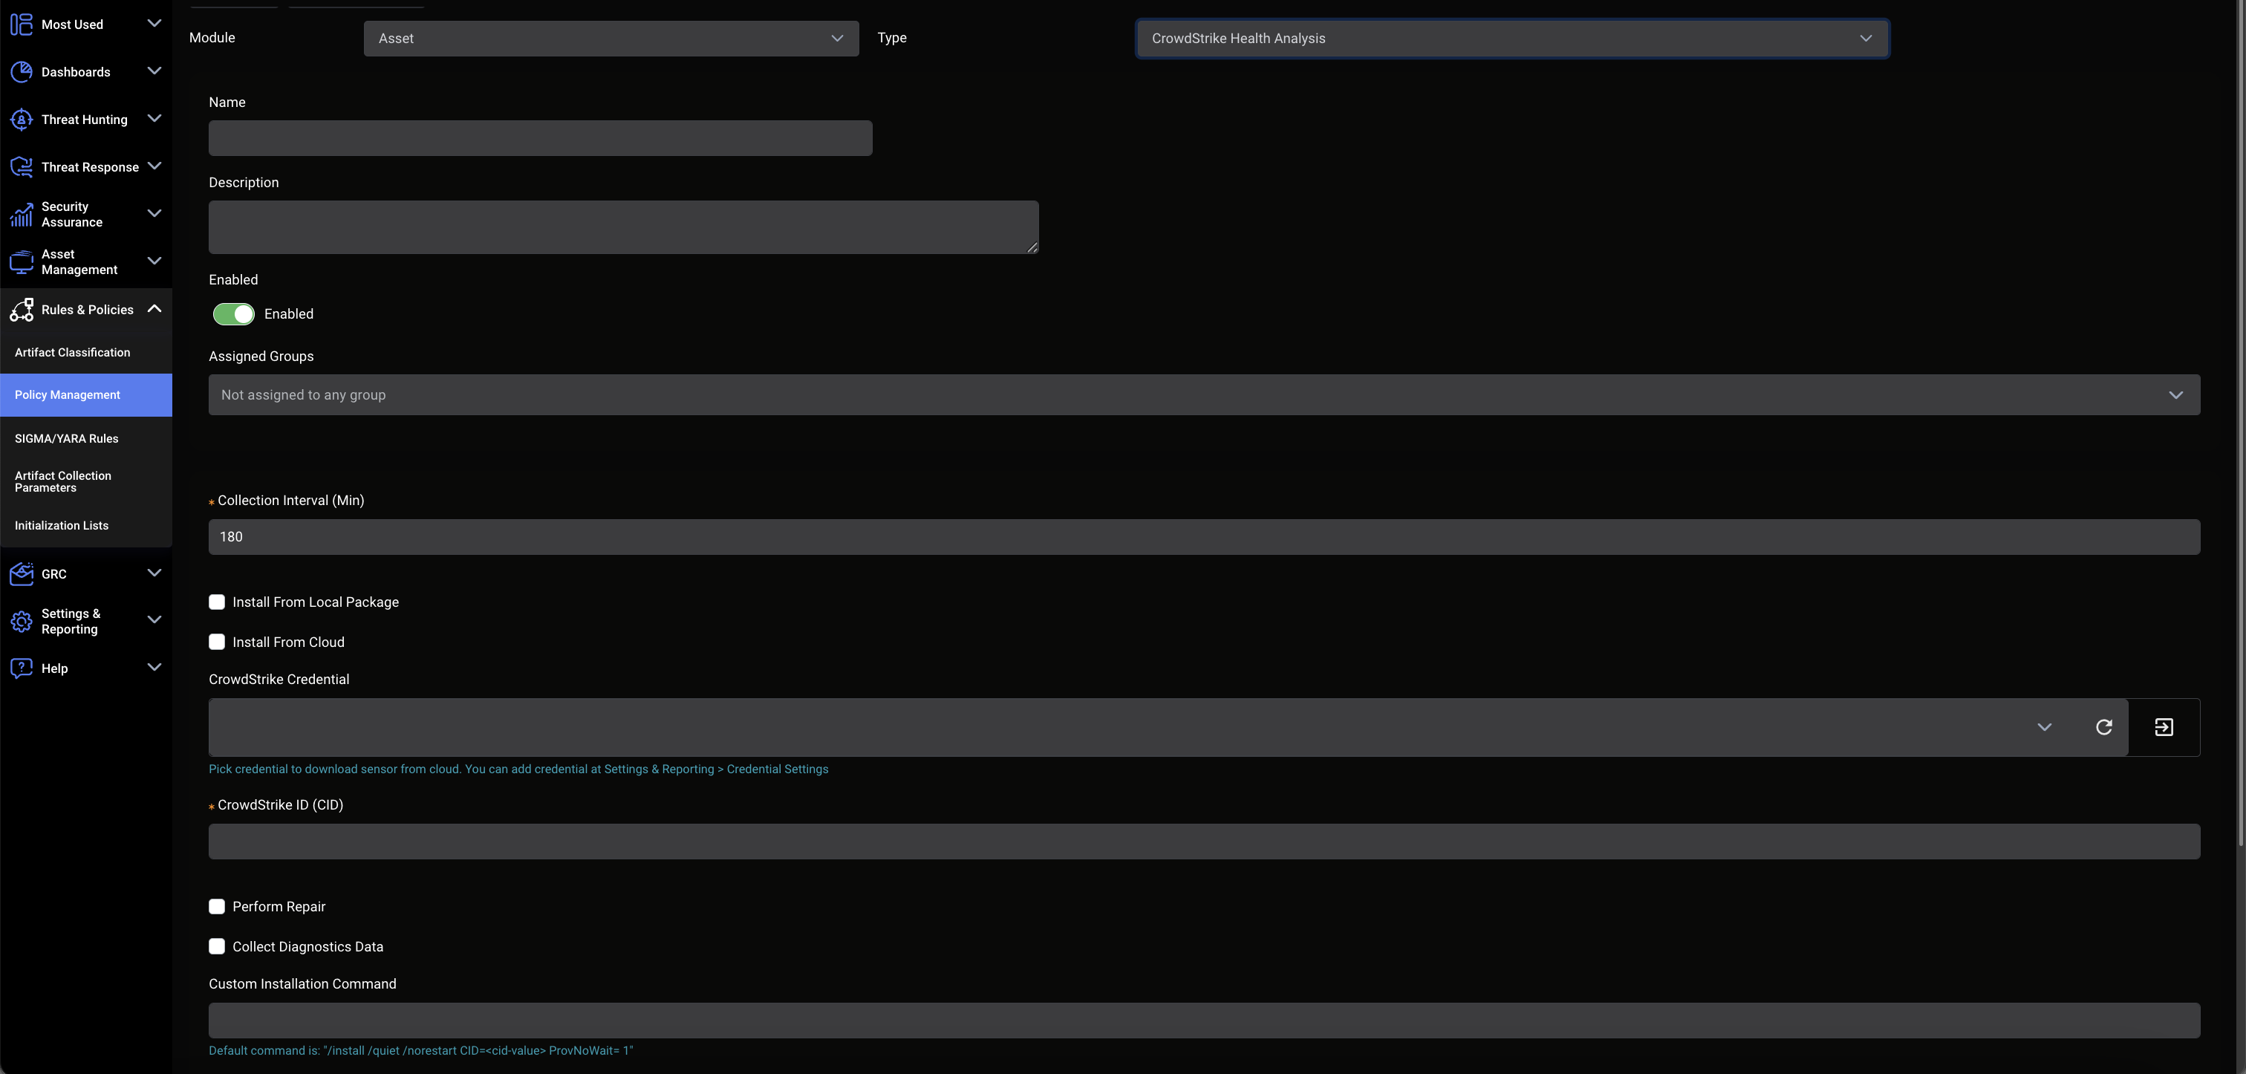Open the Assigned Groups dropdown
Viewport: 2246px width, 1074px height.
coord(1204,395)
